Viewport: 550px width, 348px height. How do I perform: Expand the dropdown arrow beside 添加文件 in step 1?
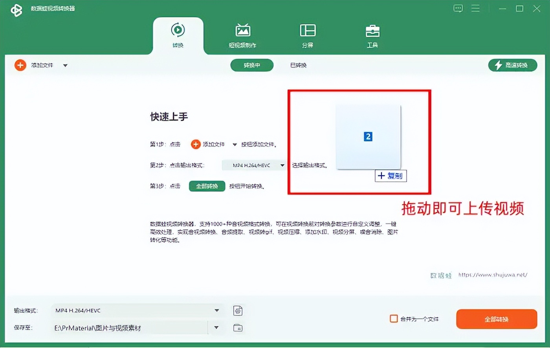pos(235,145)
